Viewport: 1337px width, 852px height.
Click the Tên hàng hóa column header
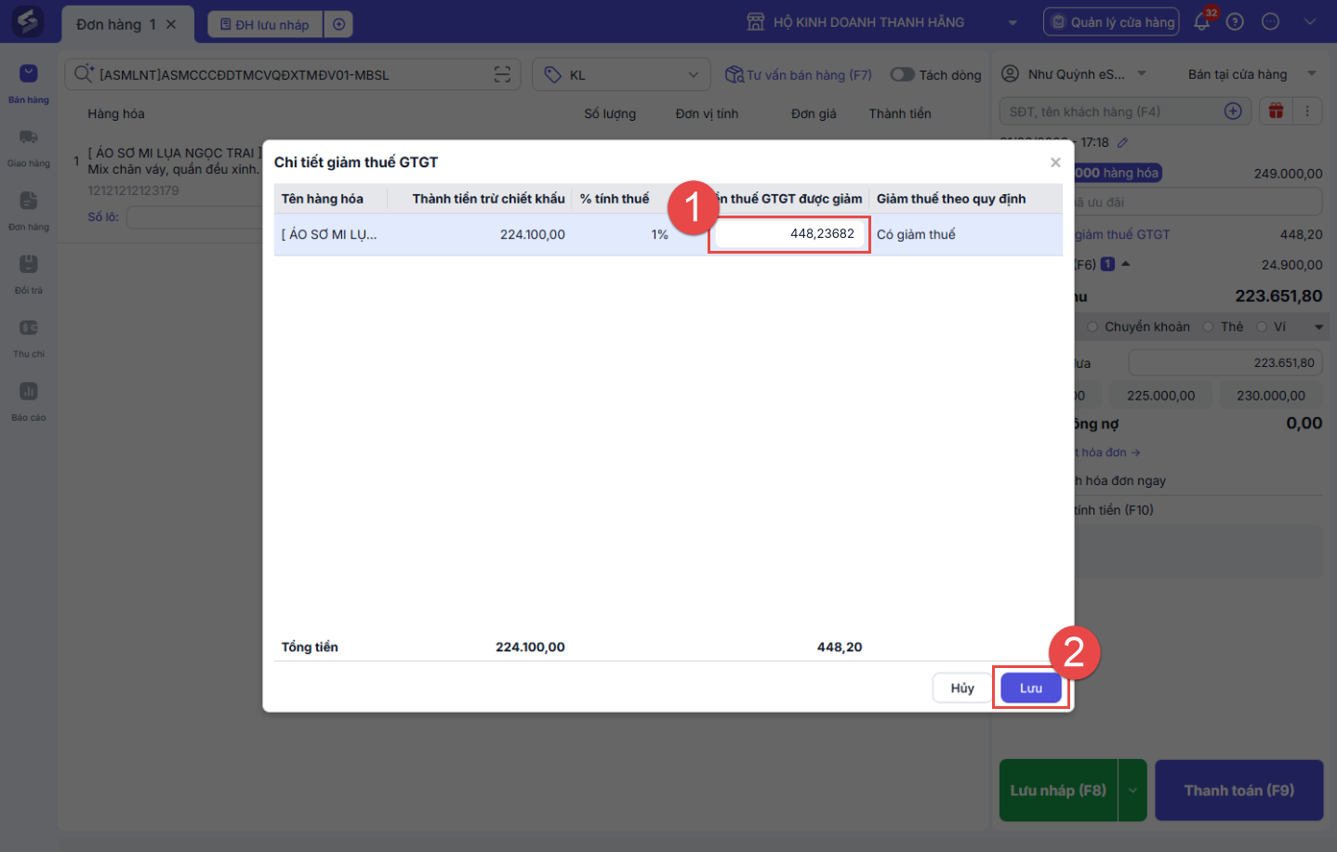tap(323, 199)
